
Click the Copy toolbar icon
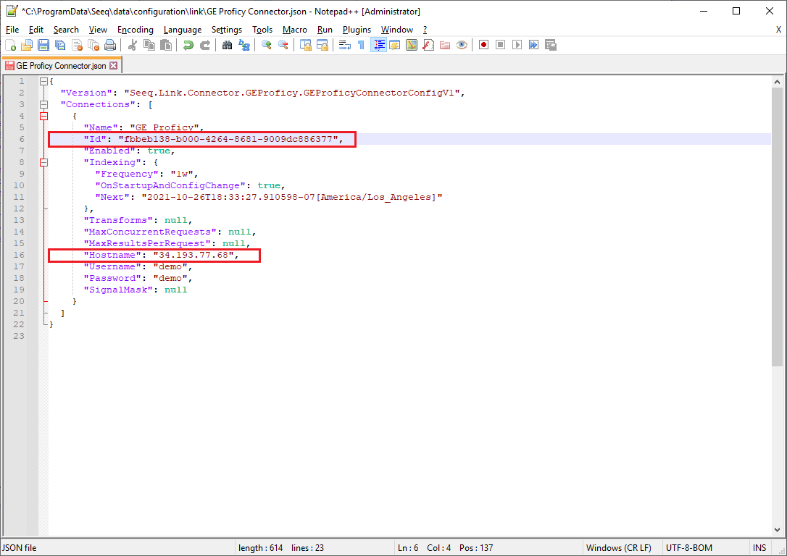(x=149, y=45)
